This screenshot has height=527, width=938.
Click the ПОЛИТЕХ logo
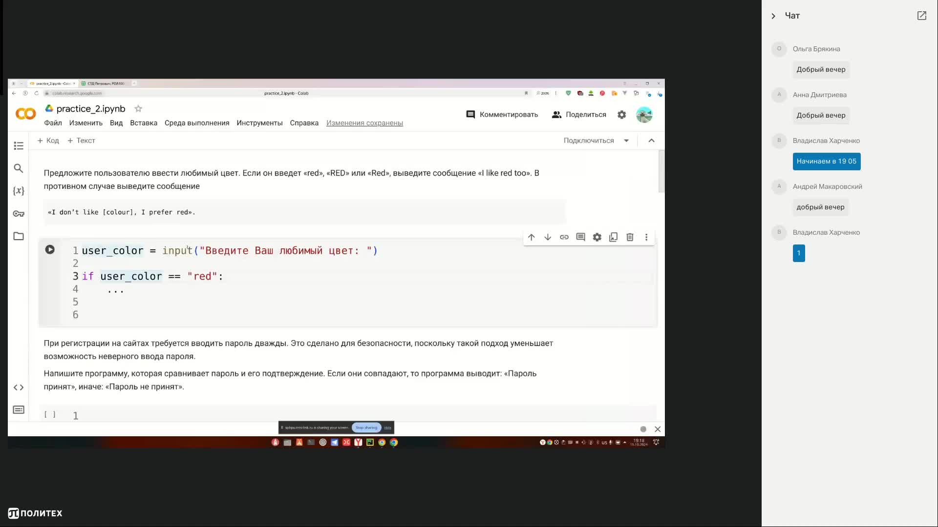tap(35, 513)
